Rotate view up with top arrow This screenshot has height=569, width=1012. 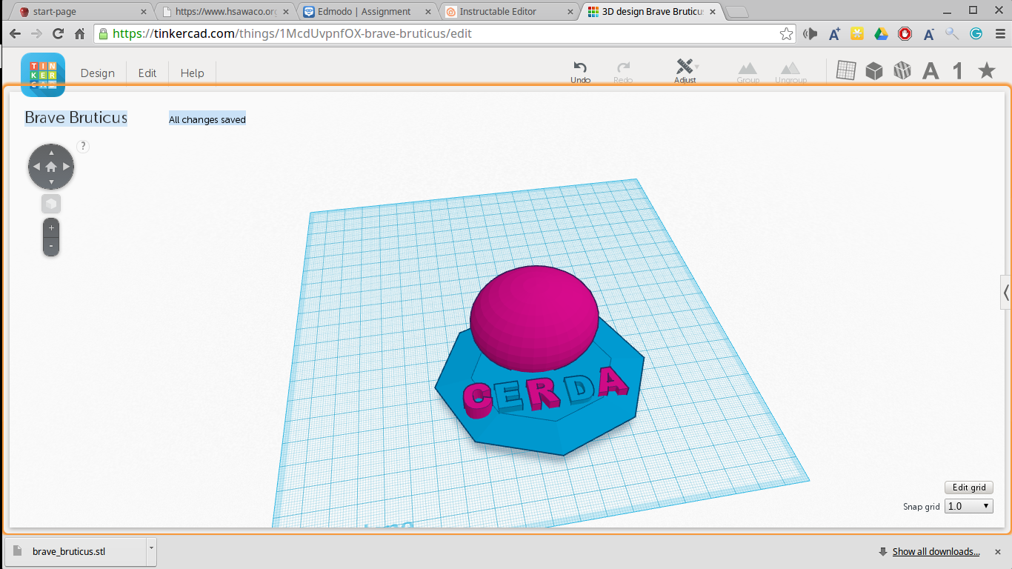[x=51, y=152]
